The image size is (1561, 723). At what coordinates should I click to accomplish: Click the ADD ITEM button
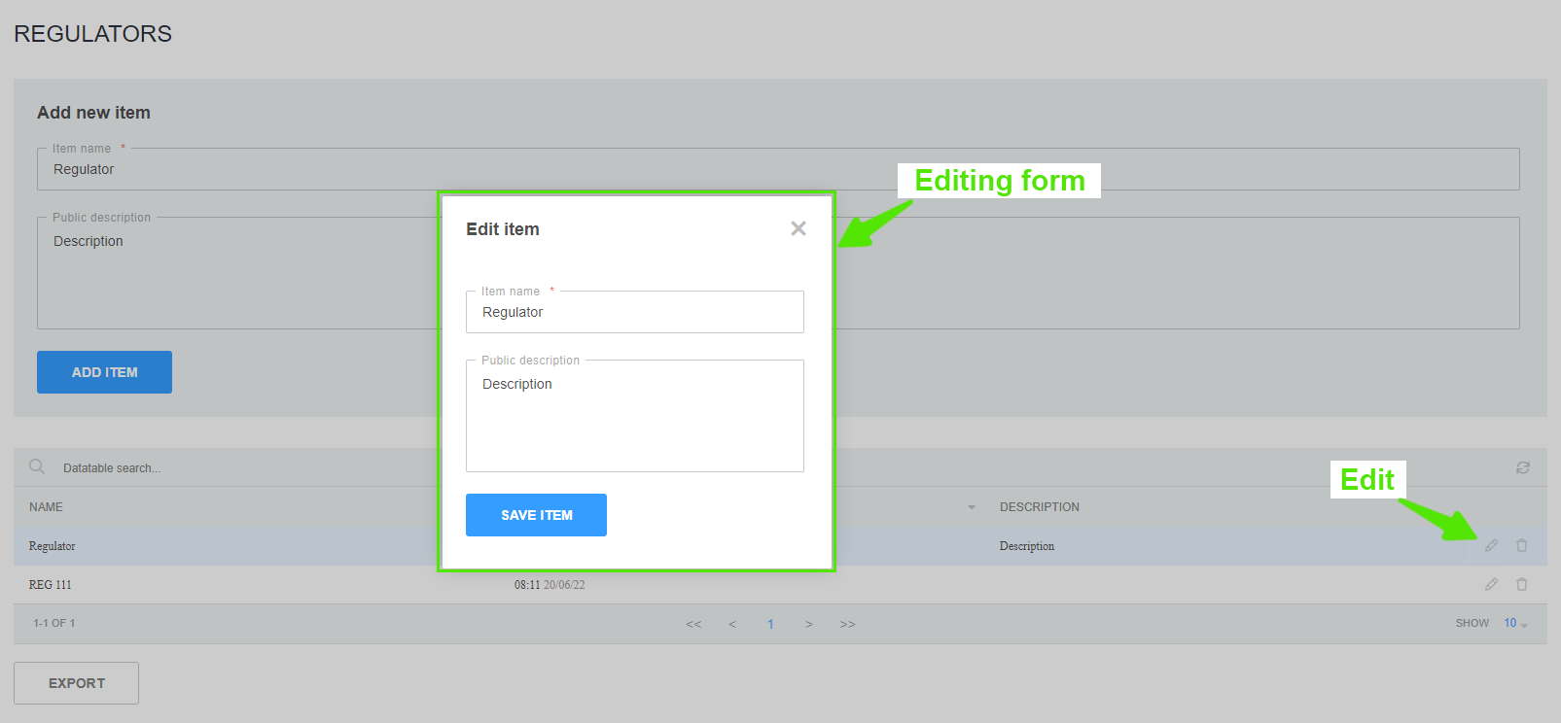tap(104, 372)
